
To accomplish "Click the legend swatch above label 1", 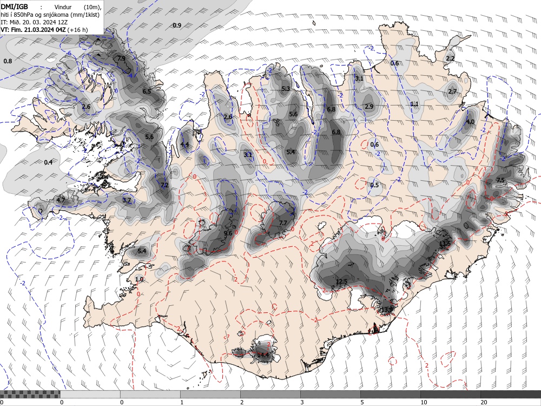I will 210,394.
